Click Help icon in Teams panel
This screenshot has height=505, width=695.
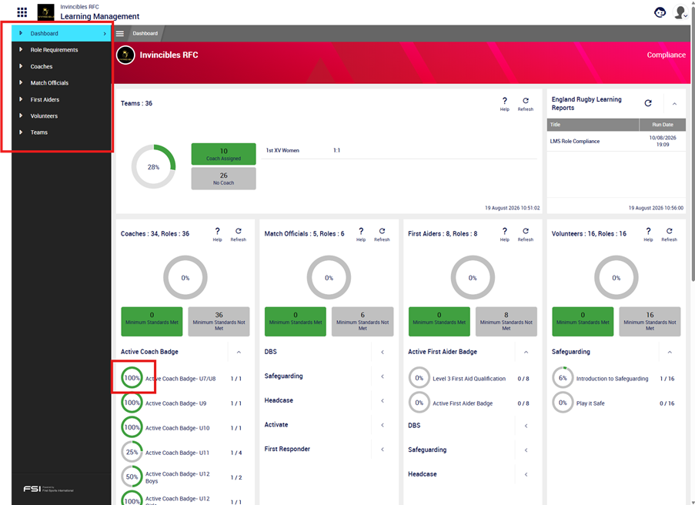(504, 104)
